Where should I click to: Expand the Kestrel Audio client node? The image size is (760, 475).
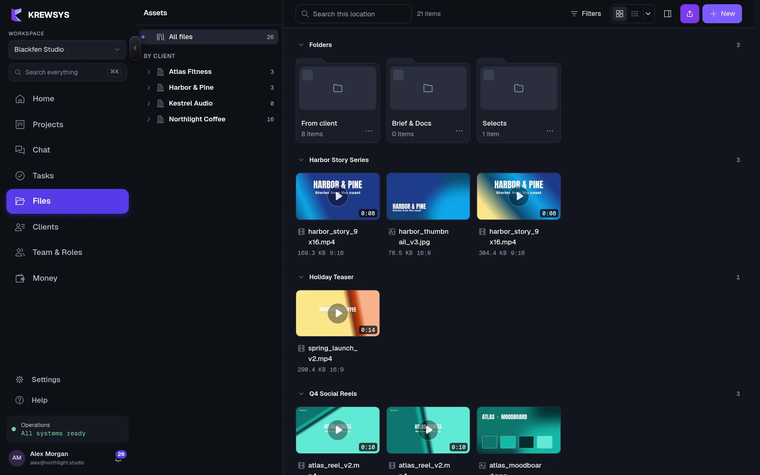coord(149,103)
